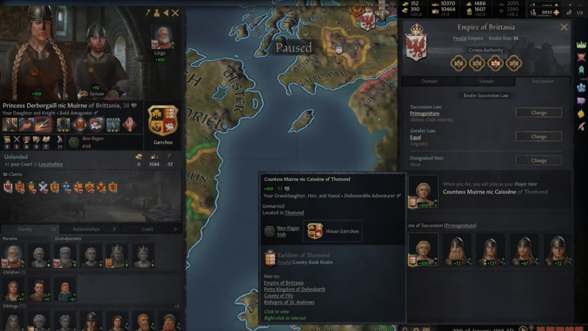The image size is (588, 331).
Task: Open the Domain tab in the realm panel
Action: 430,81
